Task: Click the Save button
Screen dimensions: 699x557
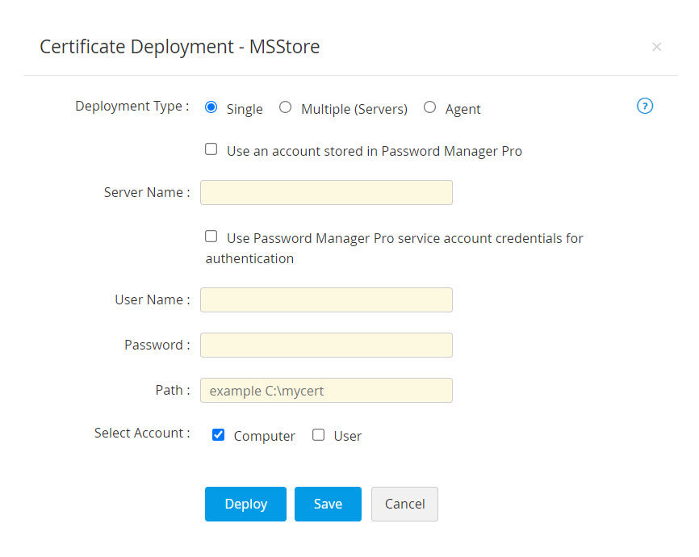Action: pyautogui.click(x=328, y=504)
